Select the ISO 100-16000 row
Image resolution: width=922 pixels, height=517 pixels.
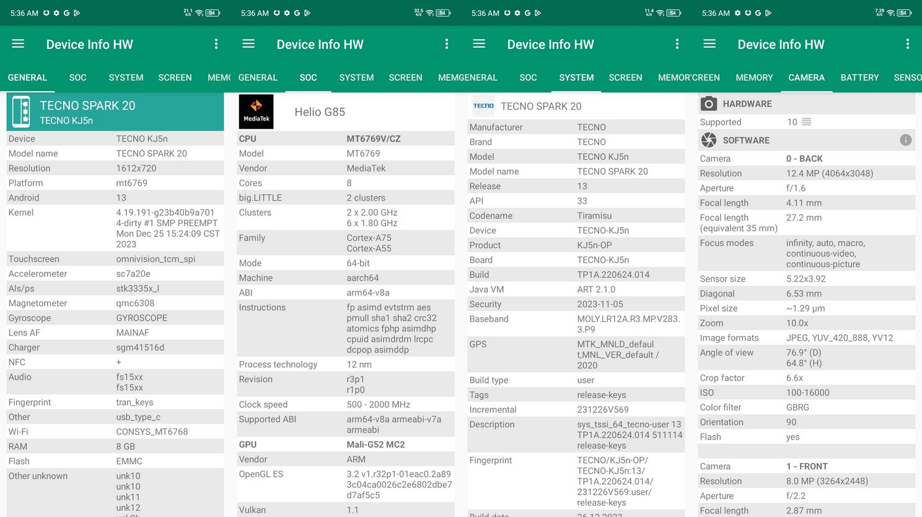(807, 393)
